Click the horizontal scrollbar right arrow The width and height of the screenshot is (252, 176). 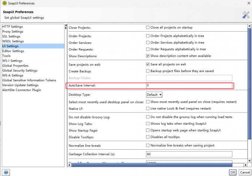[245, 165]
